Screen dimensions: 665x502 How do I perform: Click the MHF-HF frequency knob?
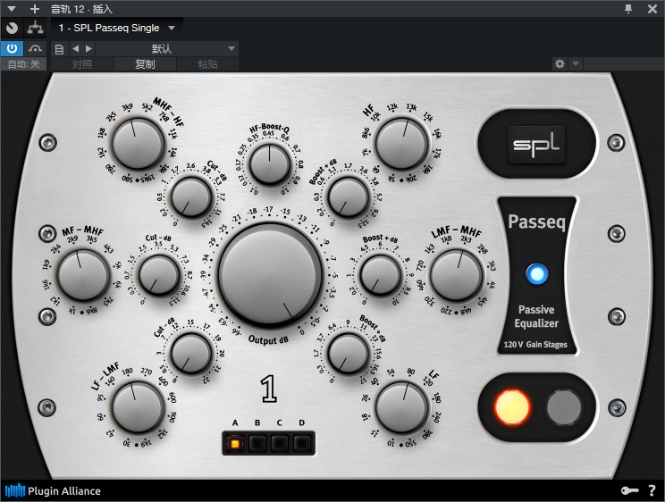(x=139, y=144)
